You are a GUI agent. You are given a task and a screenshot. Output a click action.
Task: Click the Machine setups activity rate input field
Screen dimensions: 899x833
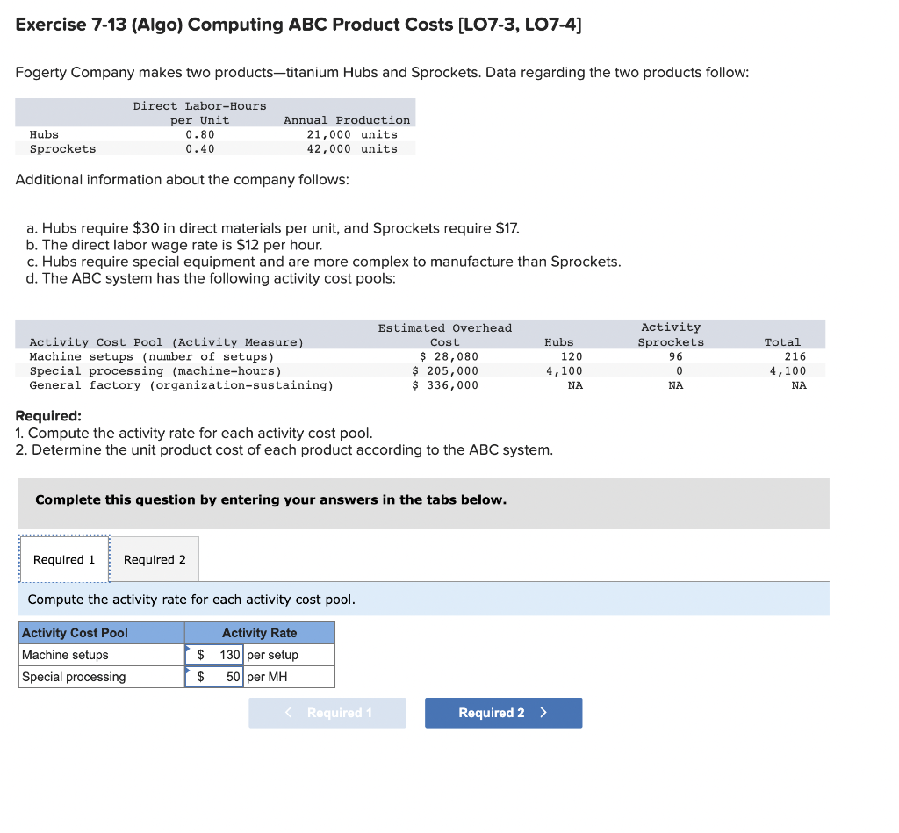[x=213, y=655]
